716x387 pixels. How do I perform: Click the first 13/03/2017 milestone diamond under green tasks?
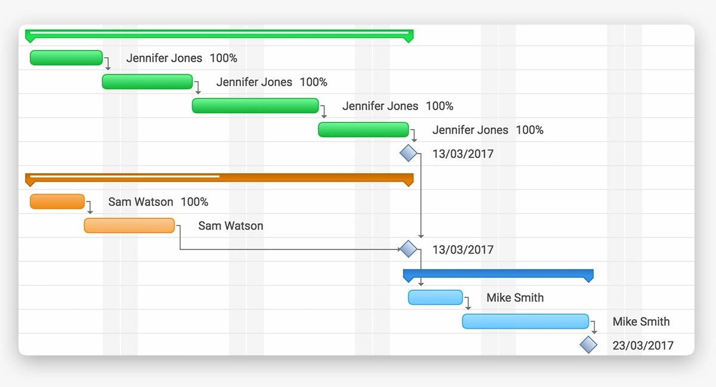408,153
